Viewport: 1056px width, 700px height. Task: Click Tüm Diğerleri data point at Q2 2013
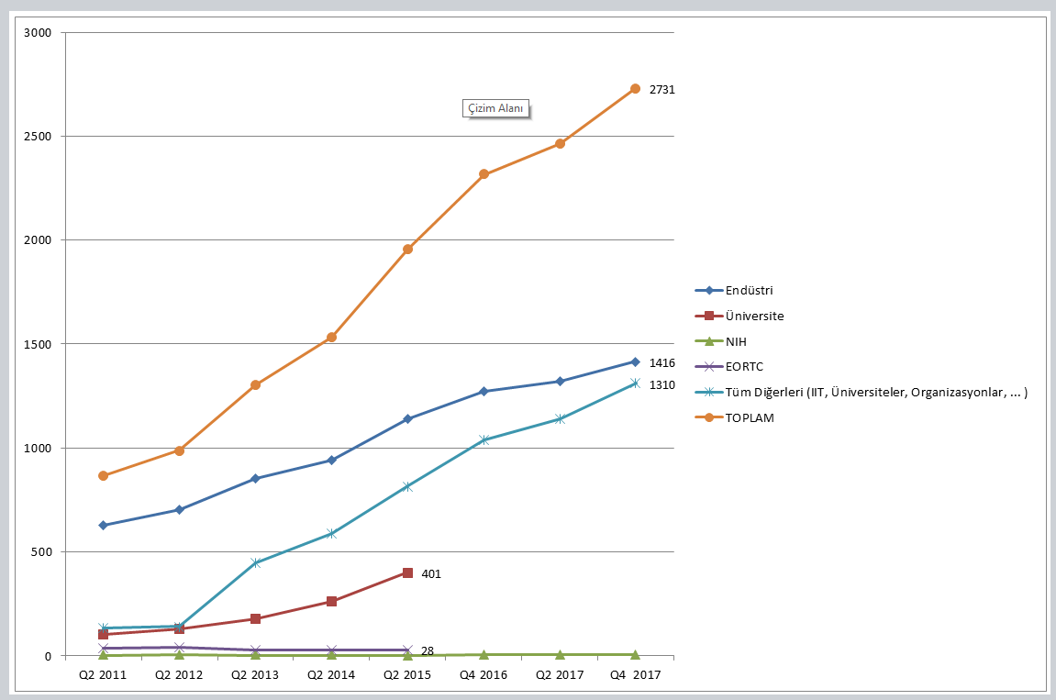(255, 563)
